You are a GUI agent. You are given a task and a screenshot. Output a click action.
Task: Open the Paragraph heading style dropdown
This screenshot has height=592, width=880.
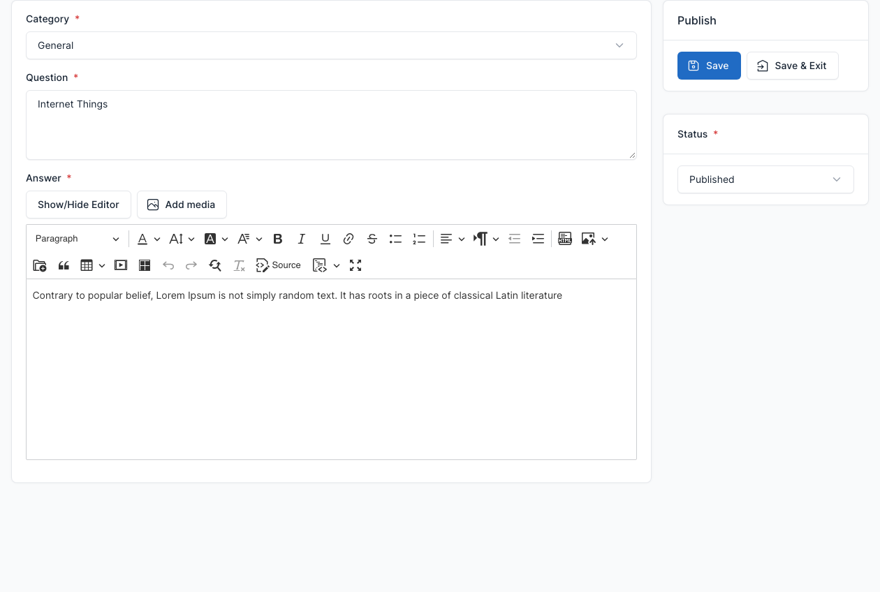tap(78, 239)
